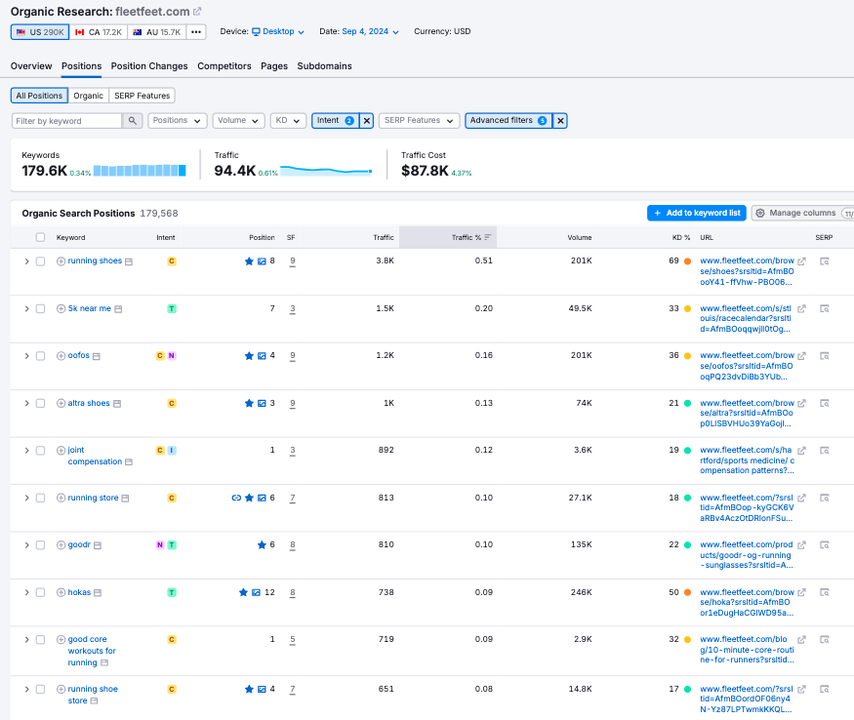
Task: View SERP snapshot icon for 5k near me
Action: (825, 308)
